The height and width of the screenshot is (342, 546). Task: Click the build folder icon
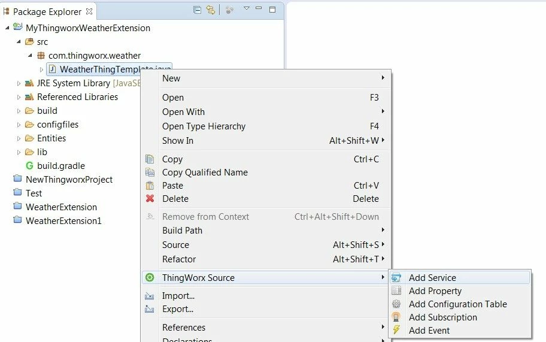[29, 111]
